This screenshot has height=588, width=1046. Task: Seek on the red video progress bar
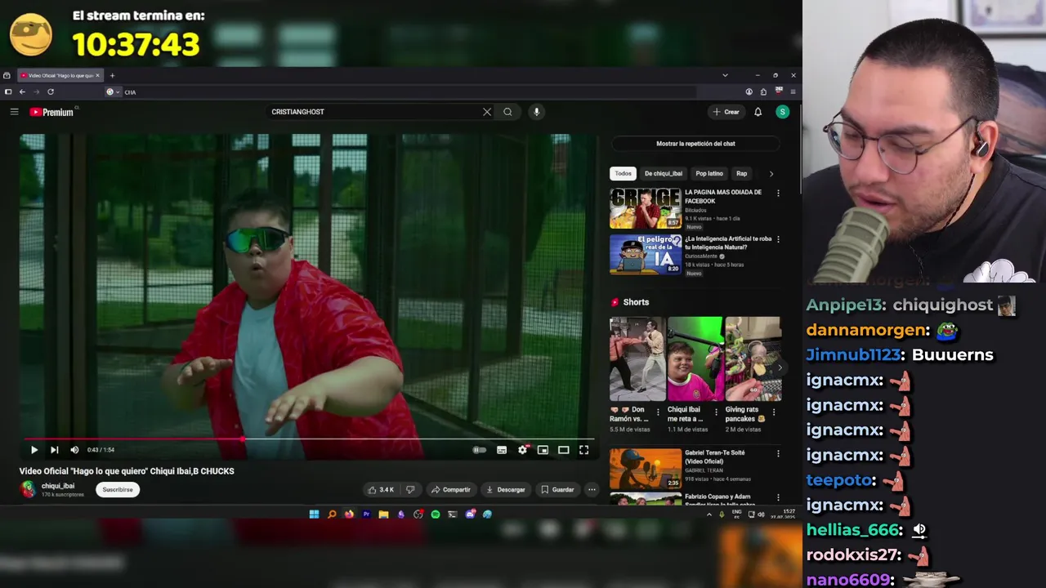[309, 439]
